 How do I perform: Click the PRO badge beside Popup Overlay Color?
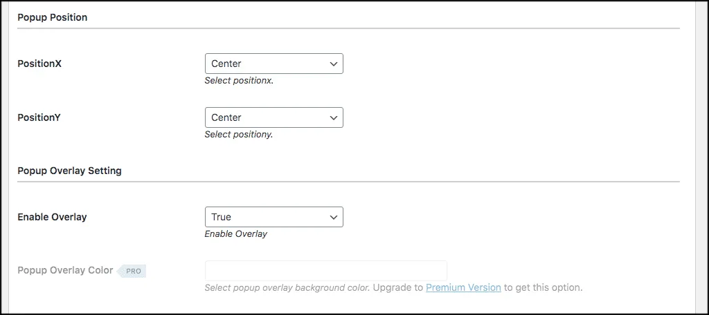coord(132,271)
